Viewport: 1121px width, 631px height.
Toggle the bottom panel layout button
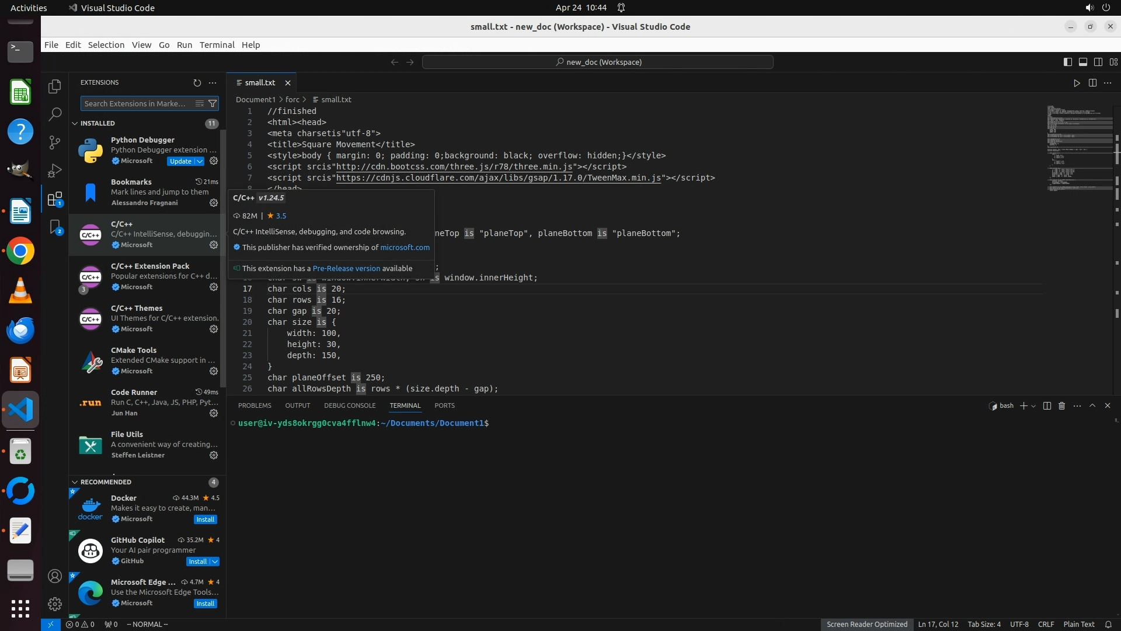[x=1082, y=62]
